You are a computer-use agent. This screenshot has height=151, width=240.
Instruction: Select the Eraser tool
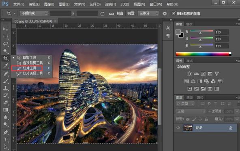(x=6, y=103)
